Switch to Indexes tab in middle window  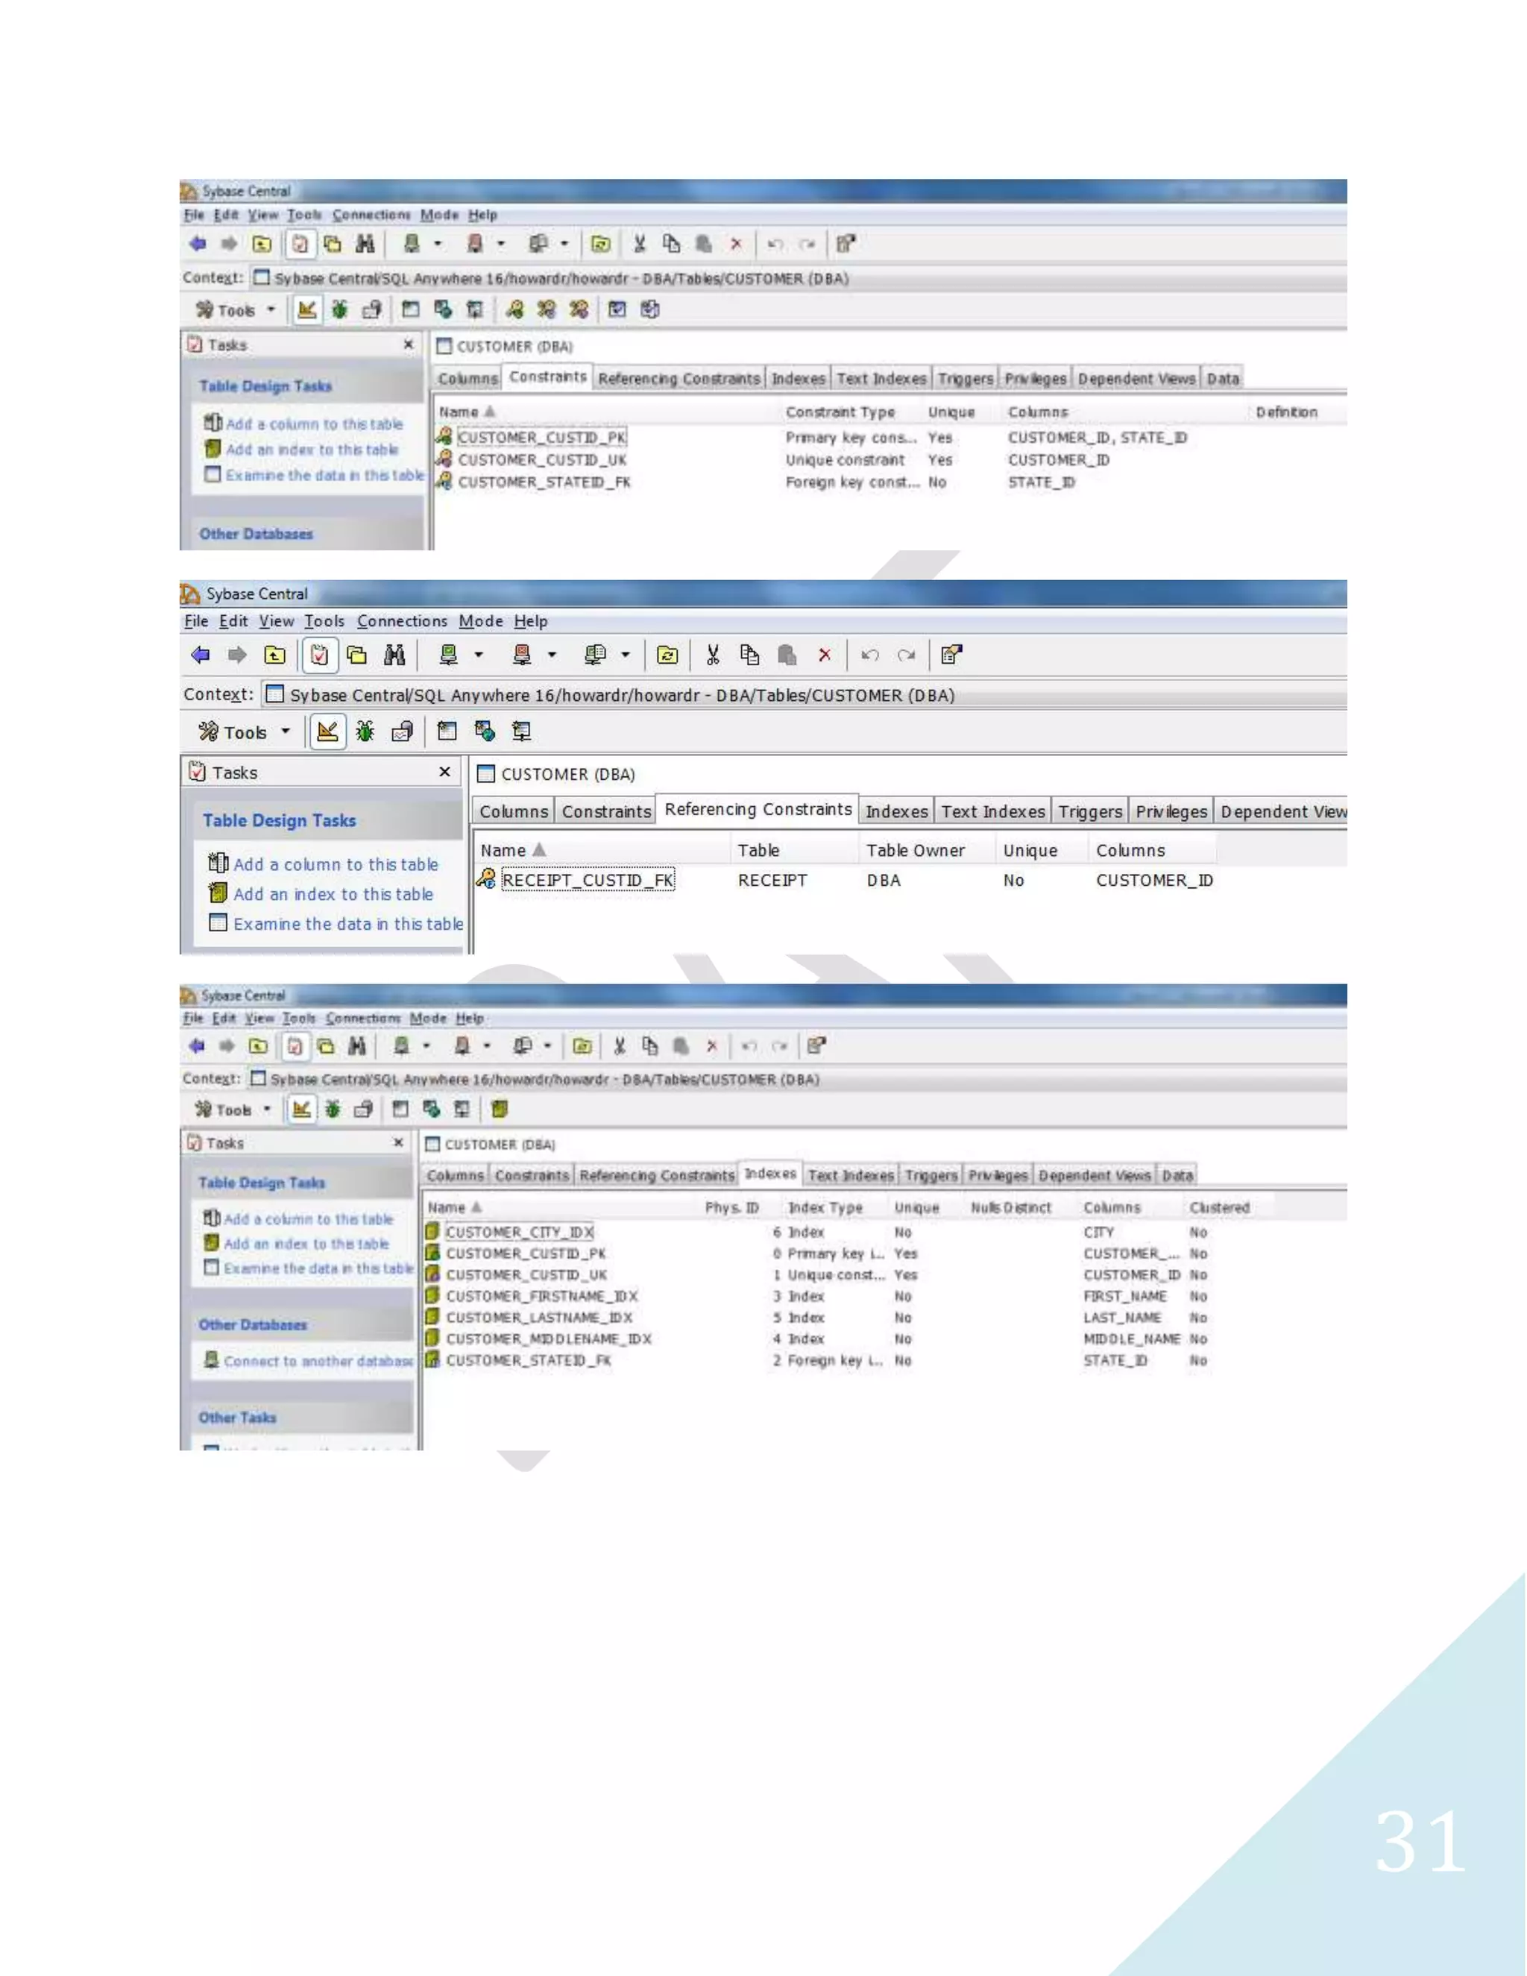point(896,811)
